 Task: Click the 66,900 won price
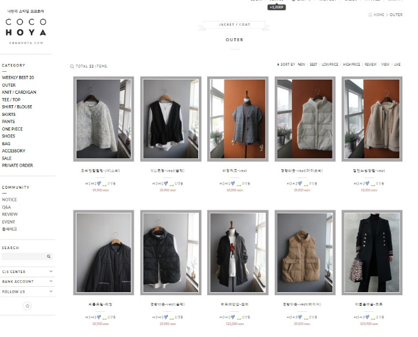(x=235, y=190)
